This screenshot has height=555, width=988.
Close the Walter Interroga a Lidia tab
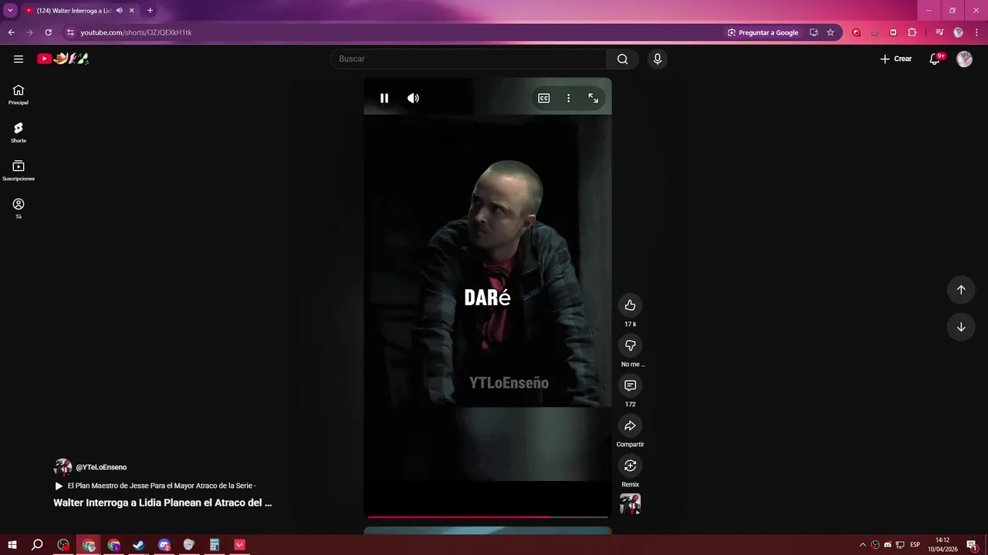pyautogui.click(x=132, y=11)
